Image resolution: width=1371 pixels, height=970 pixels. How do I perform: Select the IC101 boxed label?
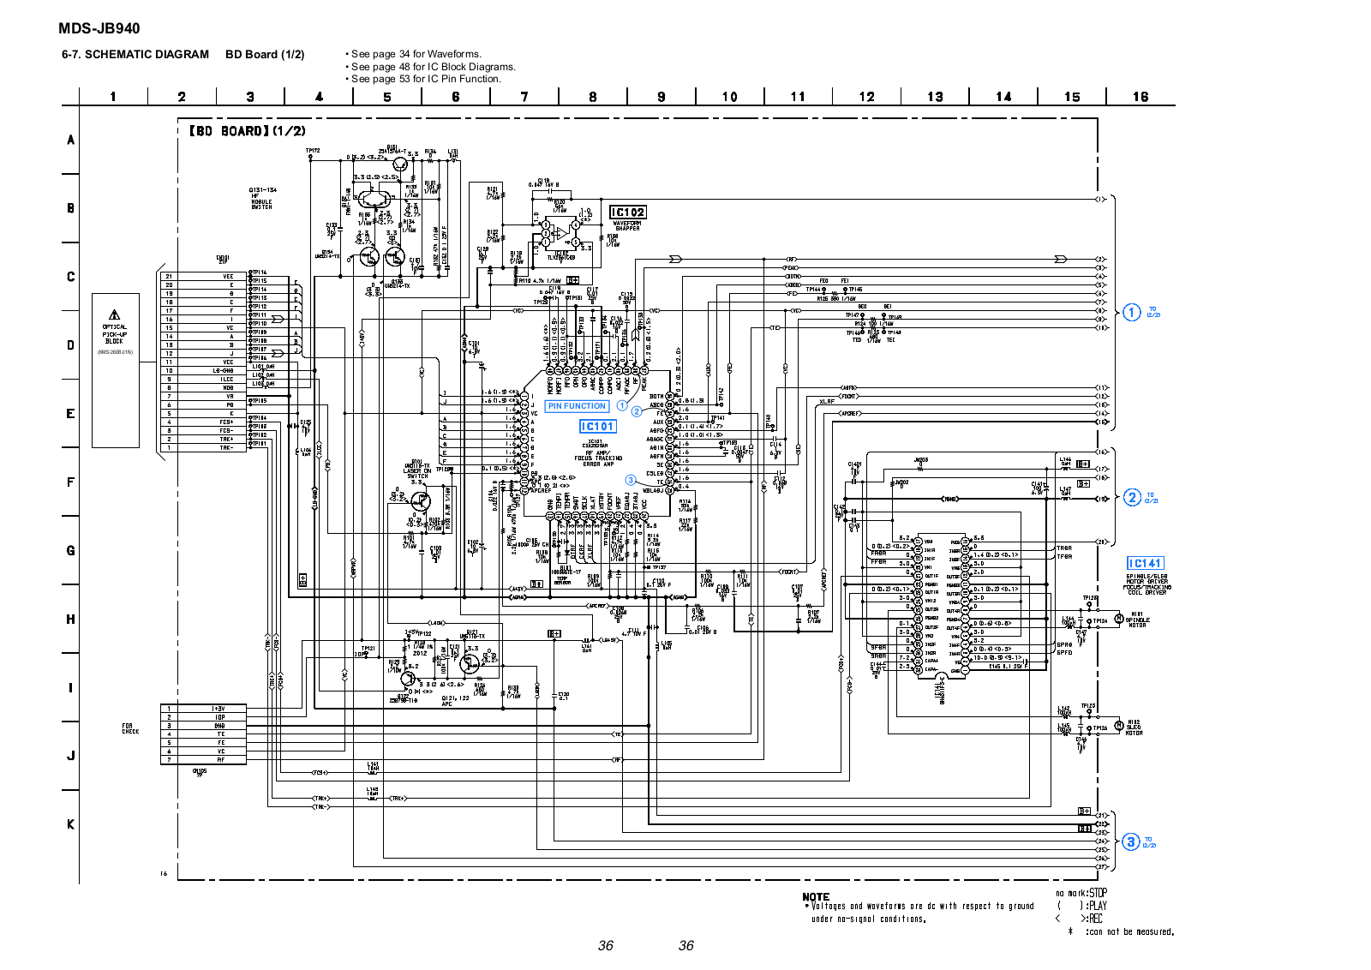tap(597, 426)
